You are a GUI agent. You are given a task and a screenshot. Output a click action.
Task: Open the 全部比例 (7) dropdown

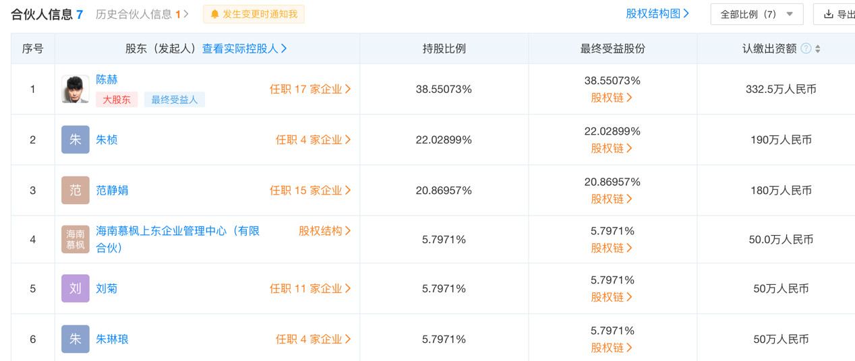[x=756, y=14]
